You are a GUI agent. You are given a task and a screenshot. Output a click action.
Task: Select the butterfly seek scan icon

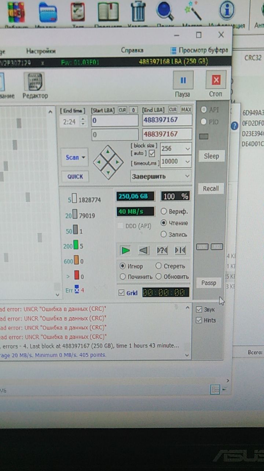[x=180, y=250]
